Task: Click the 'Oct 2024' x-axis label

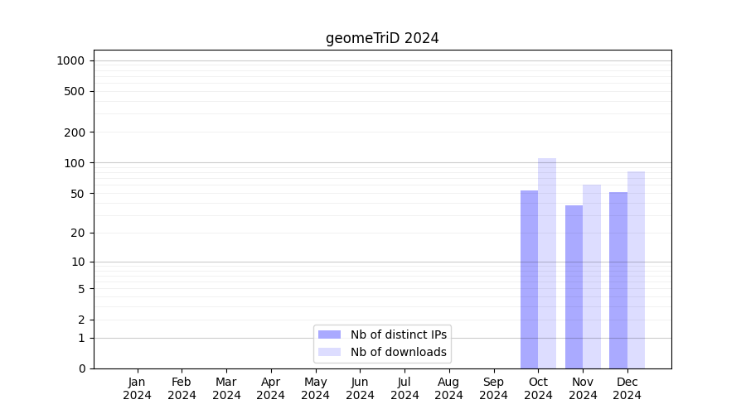Action: [x=538, y=388]
